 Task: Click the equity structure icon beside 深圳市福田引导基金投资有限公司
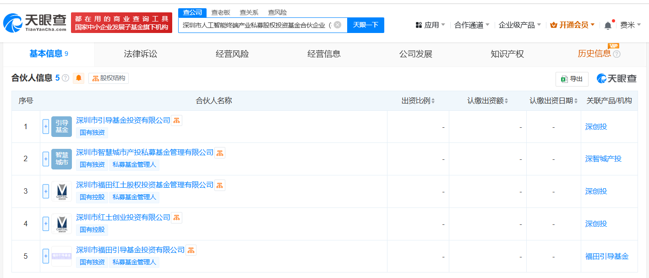pos(191,250)
